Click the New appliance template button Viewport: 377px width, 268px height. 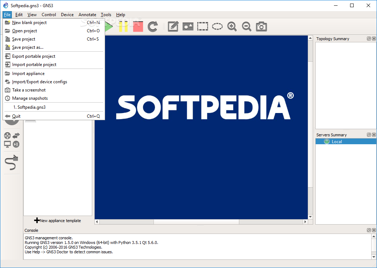(x=58, y=221)
